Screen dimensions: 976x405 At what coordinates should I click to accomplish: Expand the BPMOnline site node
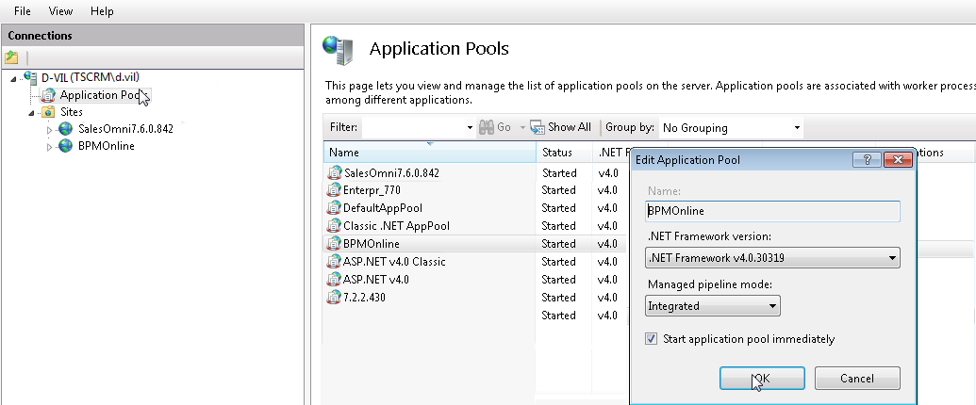coord(50,148)
